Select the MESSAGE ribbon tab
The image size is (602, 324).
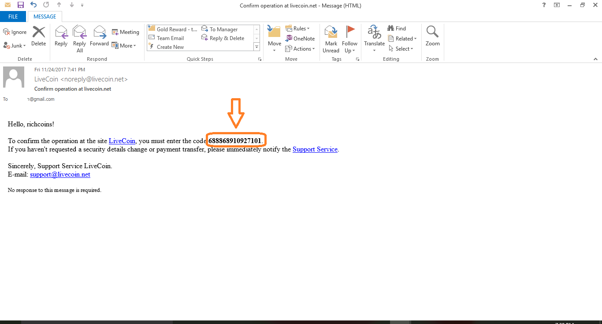45,17
